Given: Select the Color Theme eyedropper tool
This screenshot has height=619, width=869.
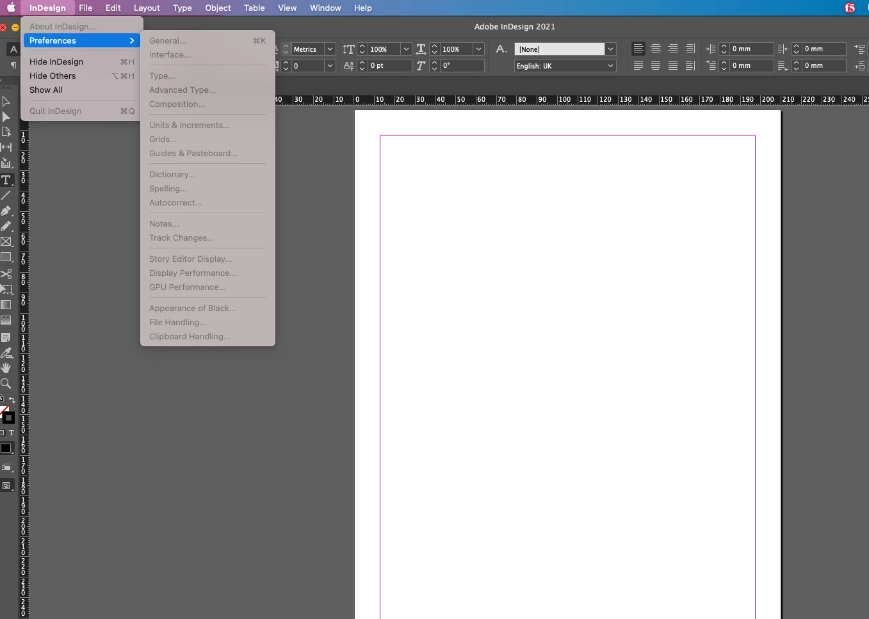Looking at the screenshot, I should [x=6, y=353].
